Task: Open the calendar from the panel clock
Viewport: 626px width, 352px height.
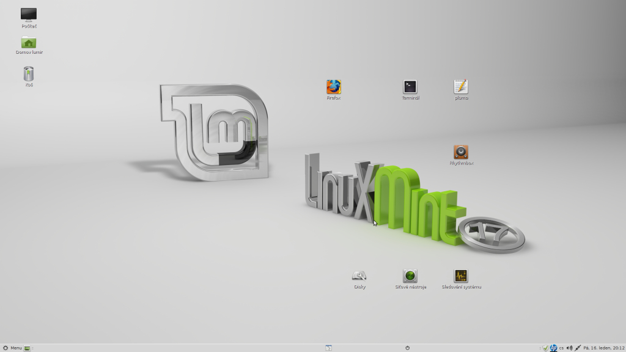Action: click(x=603, y=348)
